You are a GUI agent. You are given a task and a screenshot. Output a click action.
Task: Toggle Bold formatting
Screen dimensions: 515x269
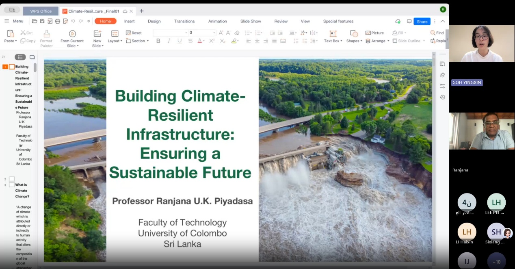coord(158,41)
